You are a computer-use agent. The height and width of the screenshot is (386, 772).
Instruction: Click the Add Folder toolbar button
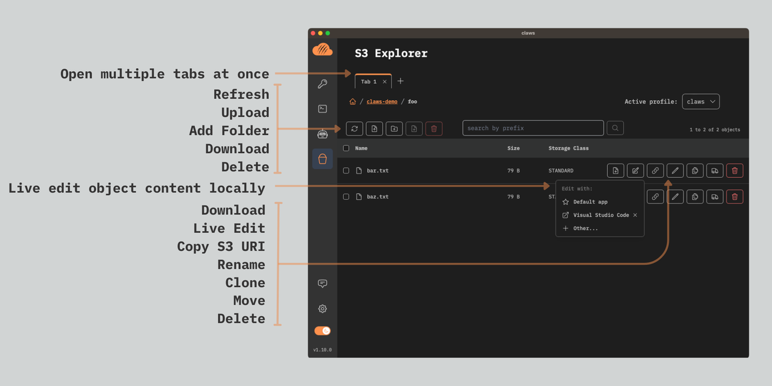[394, 128]
